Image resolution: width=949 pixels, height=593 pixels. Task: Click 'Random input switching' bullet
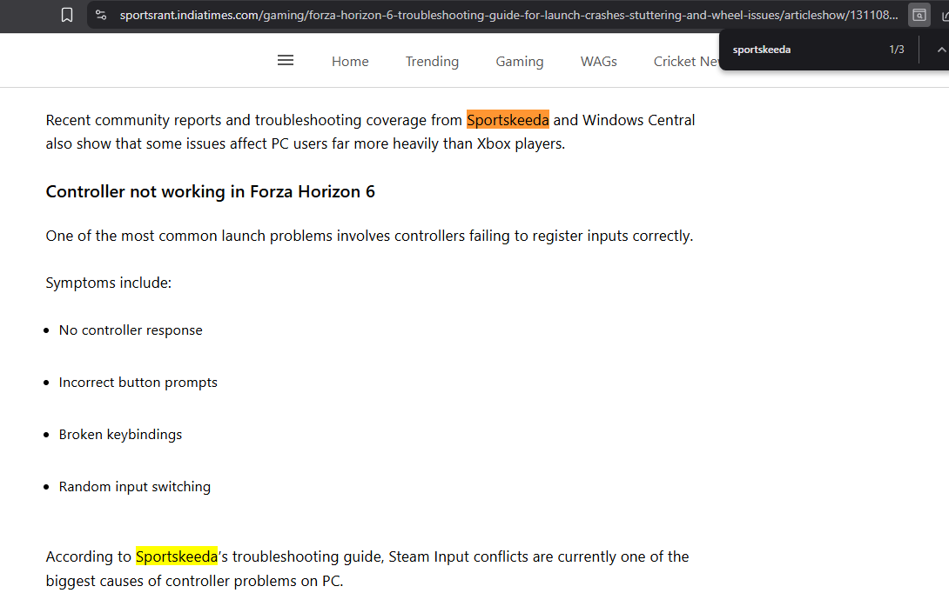pyautogui.click(x=135, y=487)
